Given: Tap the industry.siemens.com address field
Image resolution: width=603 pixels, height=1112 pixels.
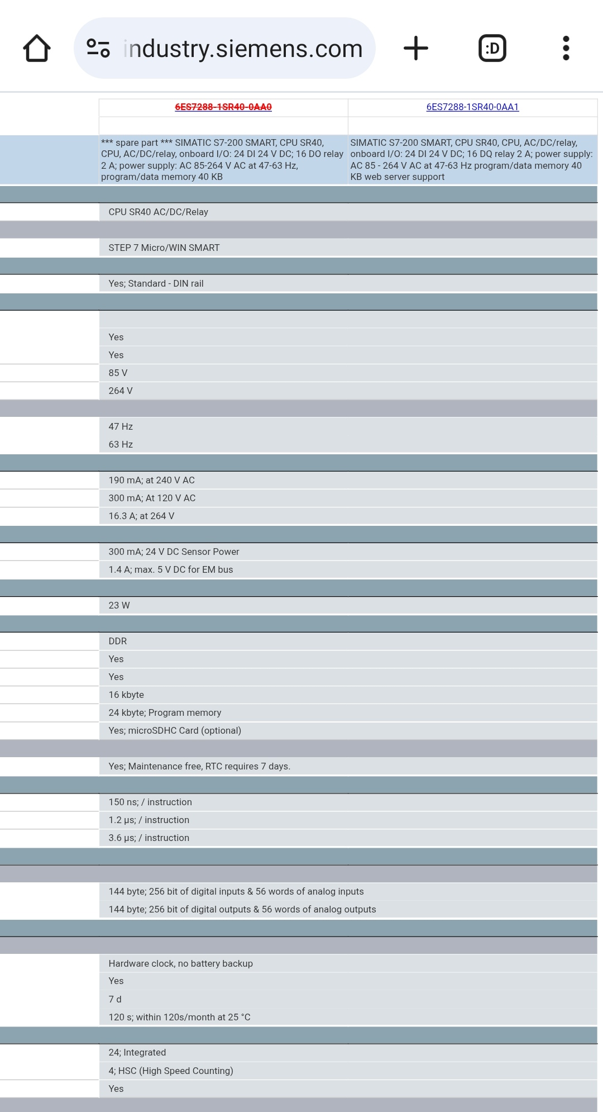Looking at the screenshot, I should (x=224, y=48).
